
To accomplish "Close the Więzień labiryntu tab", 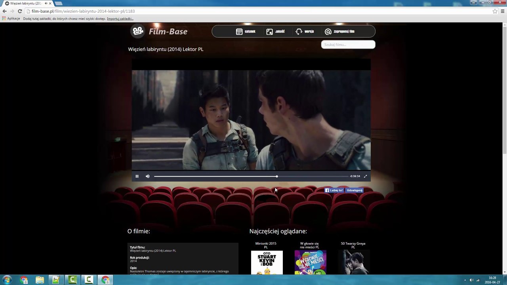I will click(50, 3).
